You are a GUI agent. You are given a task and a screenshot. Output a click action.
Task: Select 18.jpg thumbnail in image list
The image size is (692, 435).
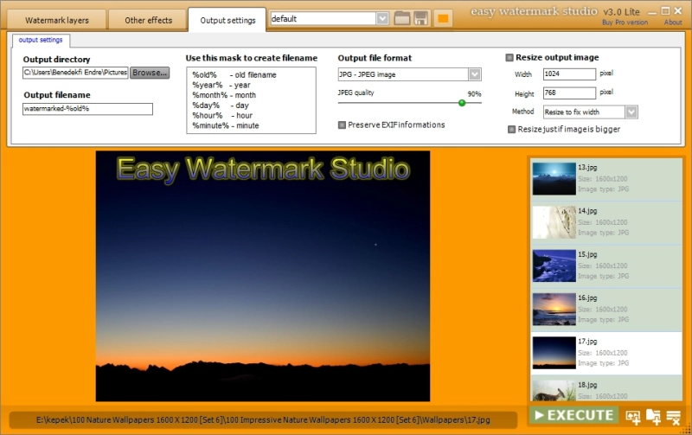(x=554, y=390)
